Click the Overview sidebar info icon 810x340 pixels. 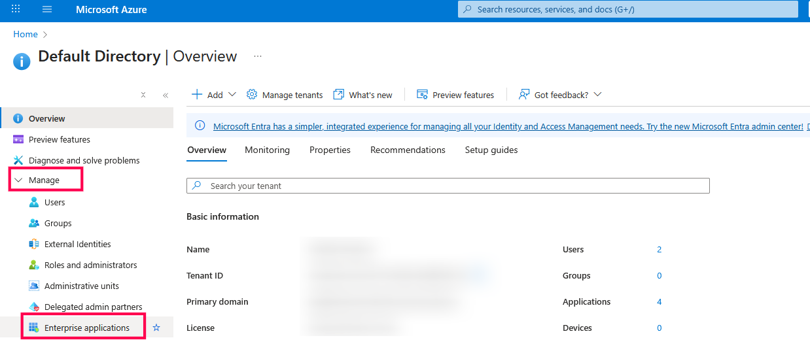(x=18, y=118)
